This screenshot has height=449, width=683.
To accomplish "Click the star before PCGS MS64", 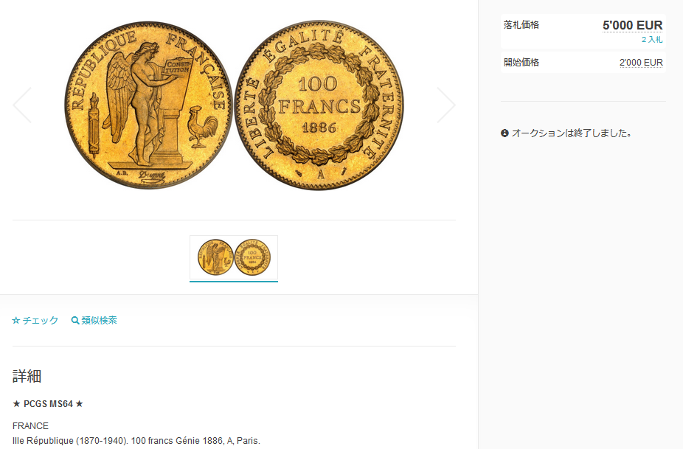I will [16, 404].
